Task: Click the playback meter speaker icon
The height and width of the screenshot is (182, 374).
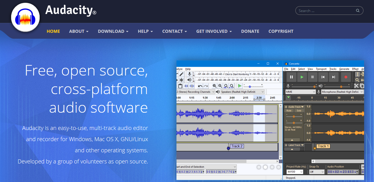Action: [x=189, y=80]
